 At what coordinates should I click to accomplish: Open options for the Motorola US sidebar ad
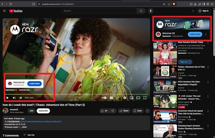click(206, 34)
